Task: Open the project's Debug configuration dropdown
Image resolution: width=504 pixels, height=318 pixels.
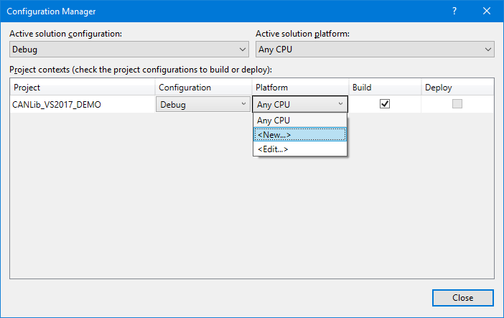Action: (203, 104)
